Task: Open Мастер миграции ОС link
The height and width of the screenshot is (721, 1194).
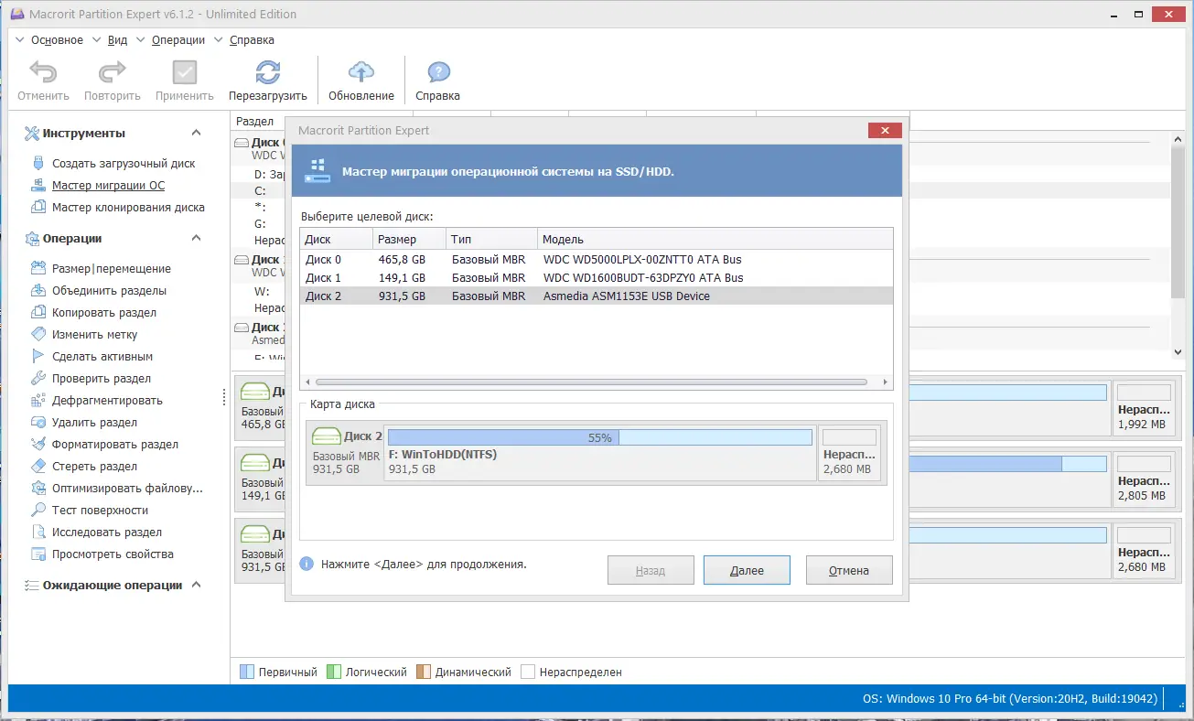Action: [109, 186]
